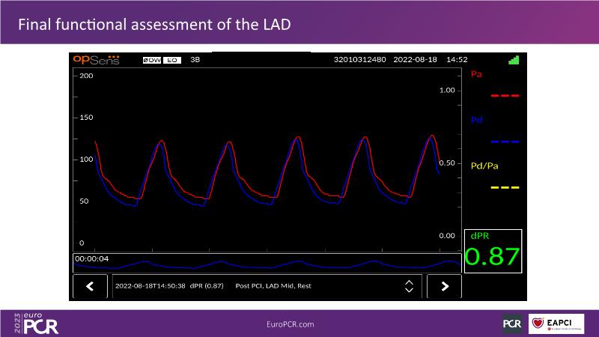Click the dPR 0.87 value box
The image size is (599, 337).
[492, 252]
